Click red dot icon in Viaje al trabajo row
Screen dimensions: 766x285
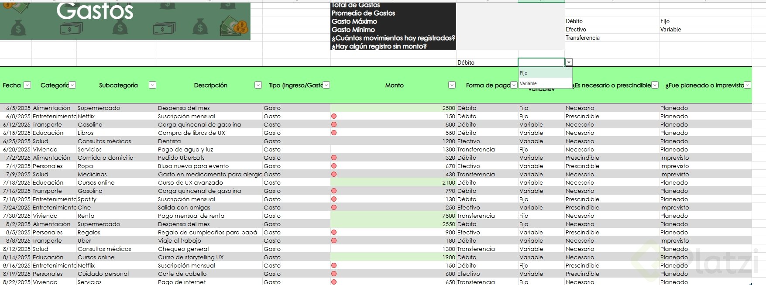click(334, 240)
